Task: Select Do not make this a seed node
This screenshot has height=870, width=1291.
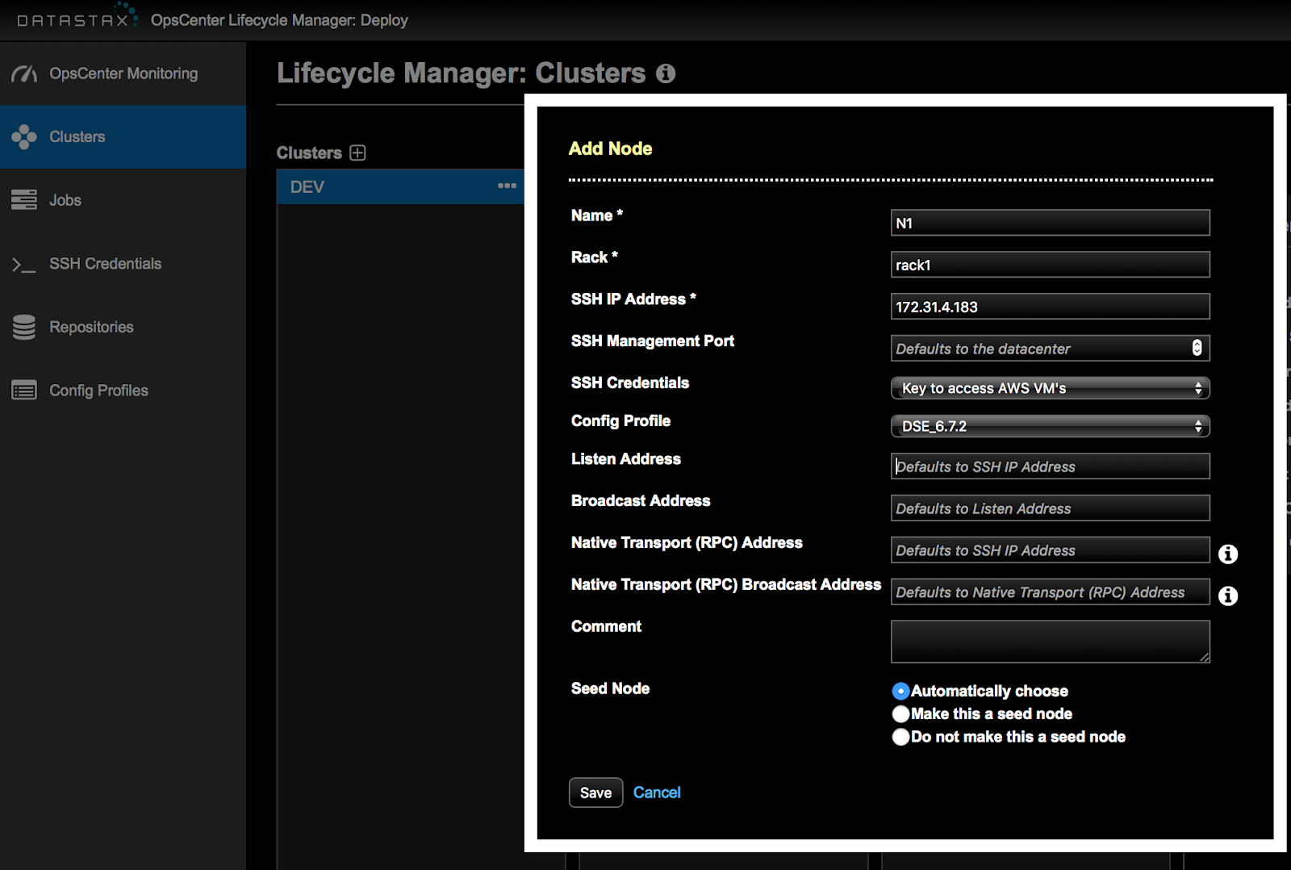Action: pyautogui.click(x=901, y=736)
